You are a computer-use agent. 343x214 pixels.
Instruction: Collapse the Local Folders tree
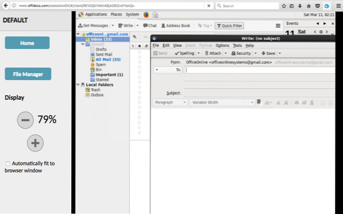click(x=78, y=84)
